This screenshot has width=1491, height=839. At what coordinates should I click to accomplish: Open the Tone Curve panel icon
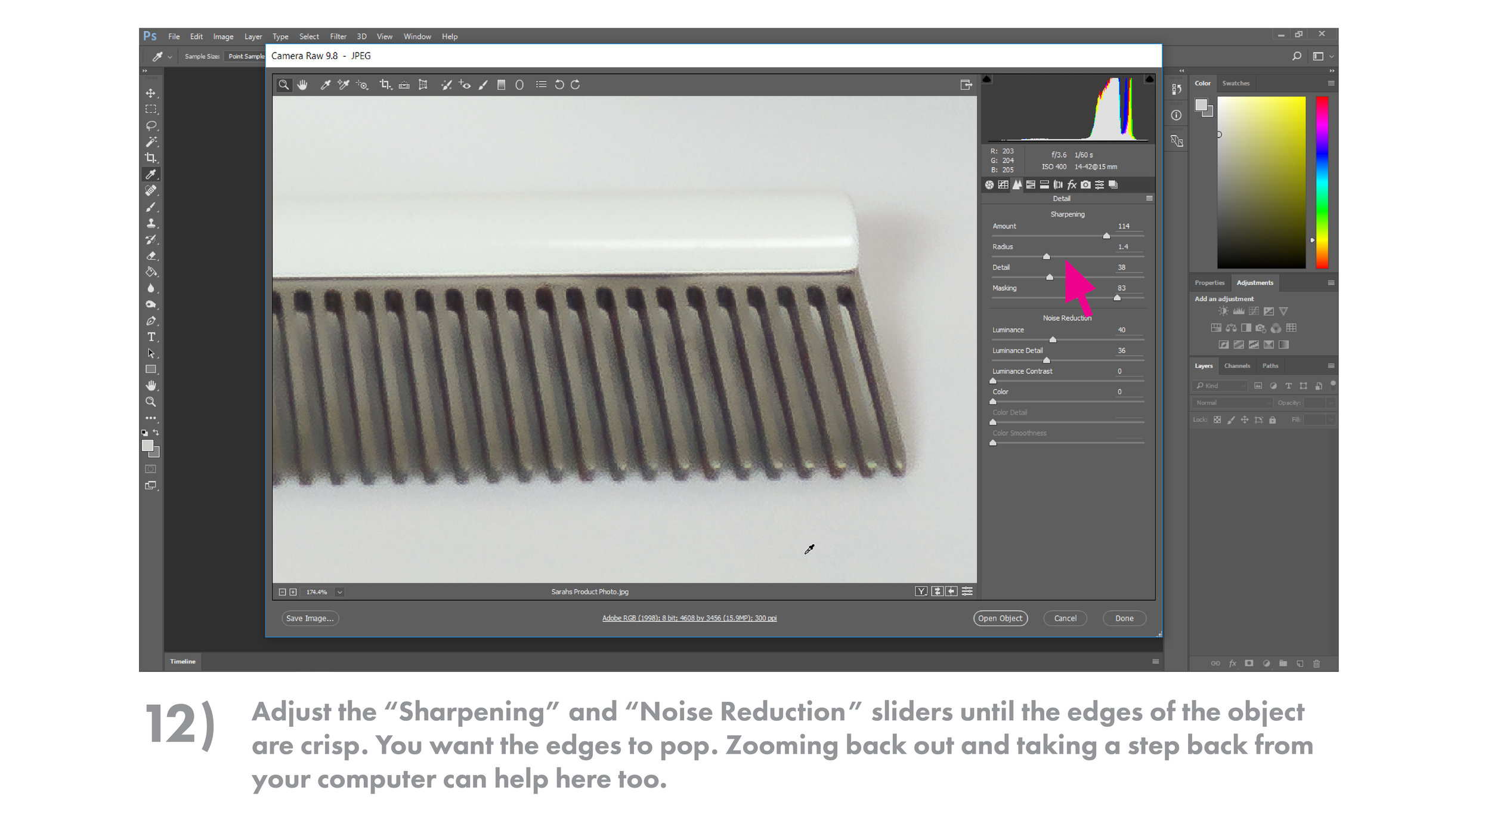point(1004,185)
